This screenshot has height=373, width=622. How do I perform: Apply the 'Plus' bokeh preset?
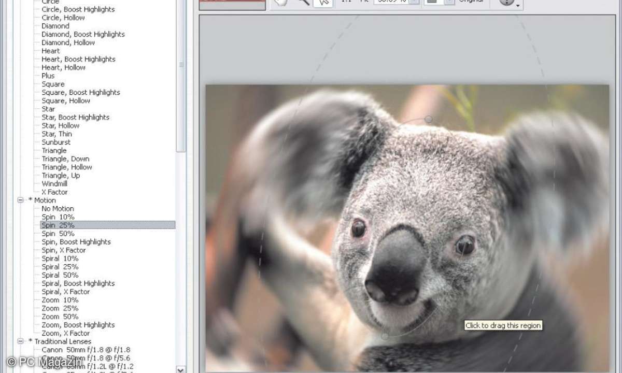pyautogui.click(x=48, y=76)
